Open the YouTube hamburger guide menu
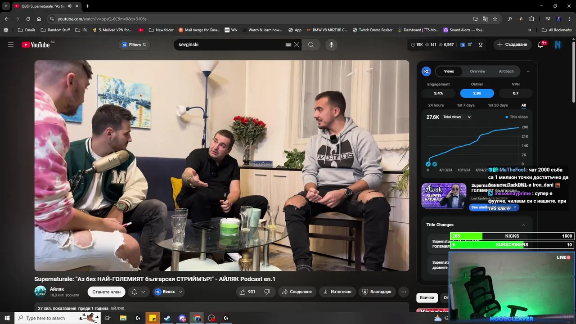The height and width of the screenshot is (324, 576). point(11,45)
